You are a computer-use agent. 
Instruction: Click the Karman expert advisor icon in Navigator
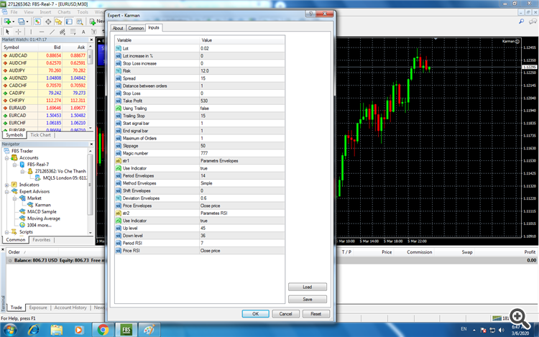pyautogui.click(x=30, y=205)
